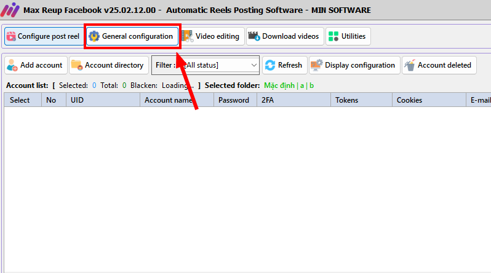The height and width of the screenshot is (273, 491).
Task: Click the Filter dropdown chevron arrow
Action: pos(253,65)
